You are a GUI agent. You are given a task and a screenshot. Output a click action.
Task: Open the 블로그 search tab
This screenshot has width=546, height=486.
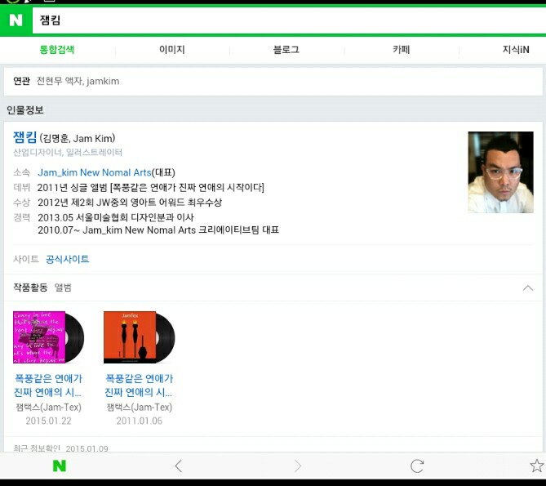[286, 50]
